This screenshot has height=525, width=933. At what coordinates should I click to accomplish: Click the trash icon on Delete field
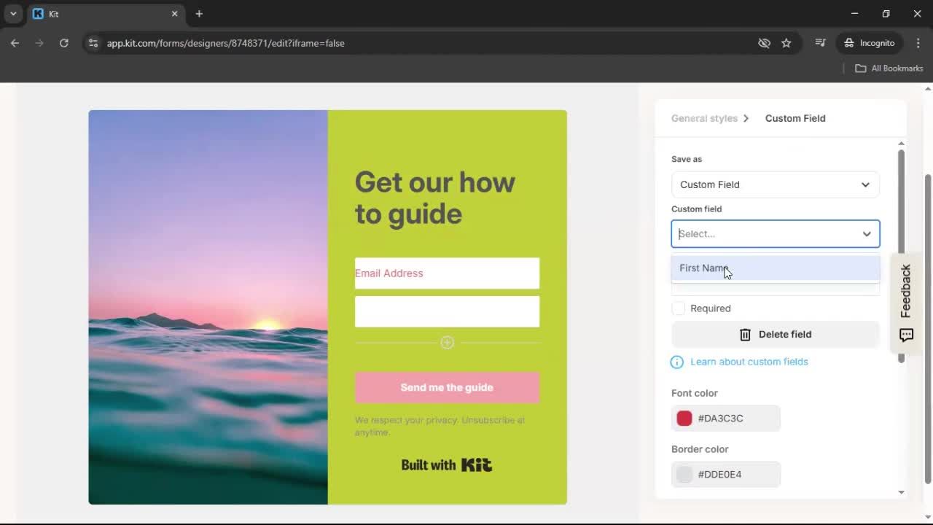[x=744, y=334]
